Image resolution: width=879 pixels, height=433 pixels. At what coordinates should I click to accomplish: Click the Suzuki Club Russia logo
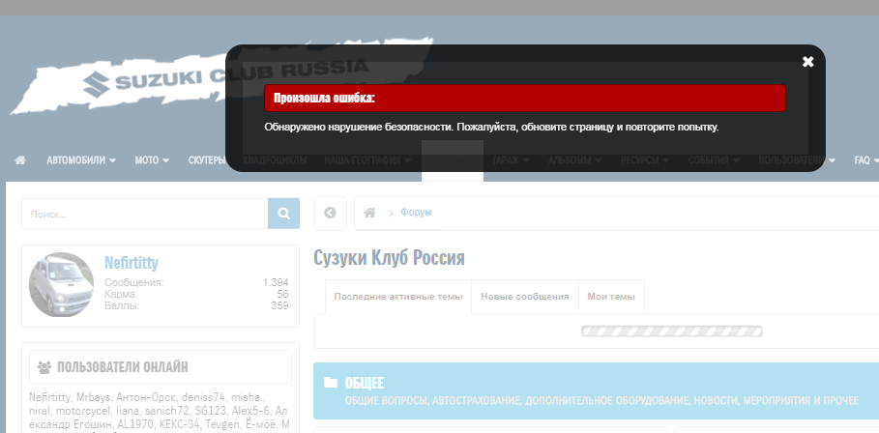pos(224,75)
